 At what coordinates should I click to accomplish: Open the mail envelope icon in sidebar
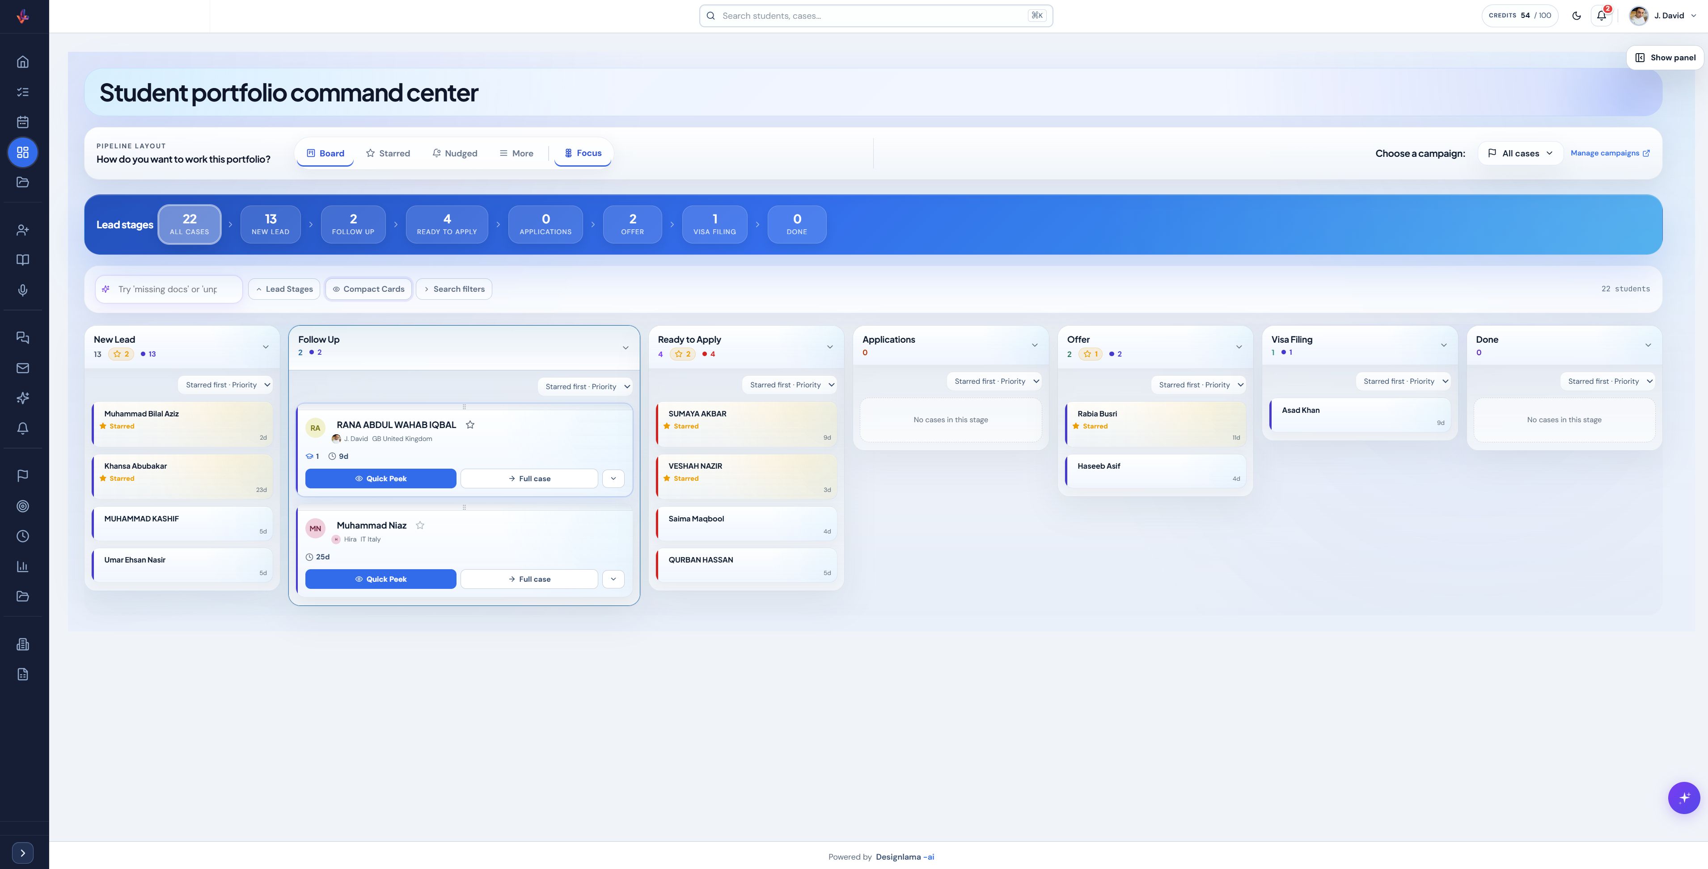point(22,368)
